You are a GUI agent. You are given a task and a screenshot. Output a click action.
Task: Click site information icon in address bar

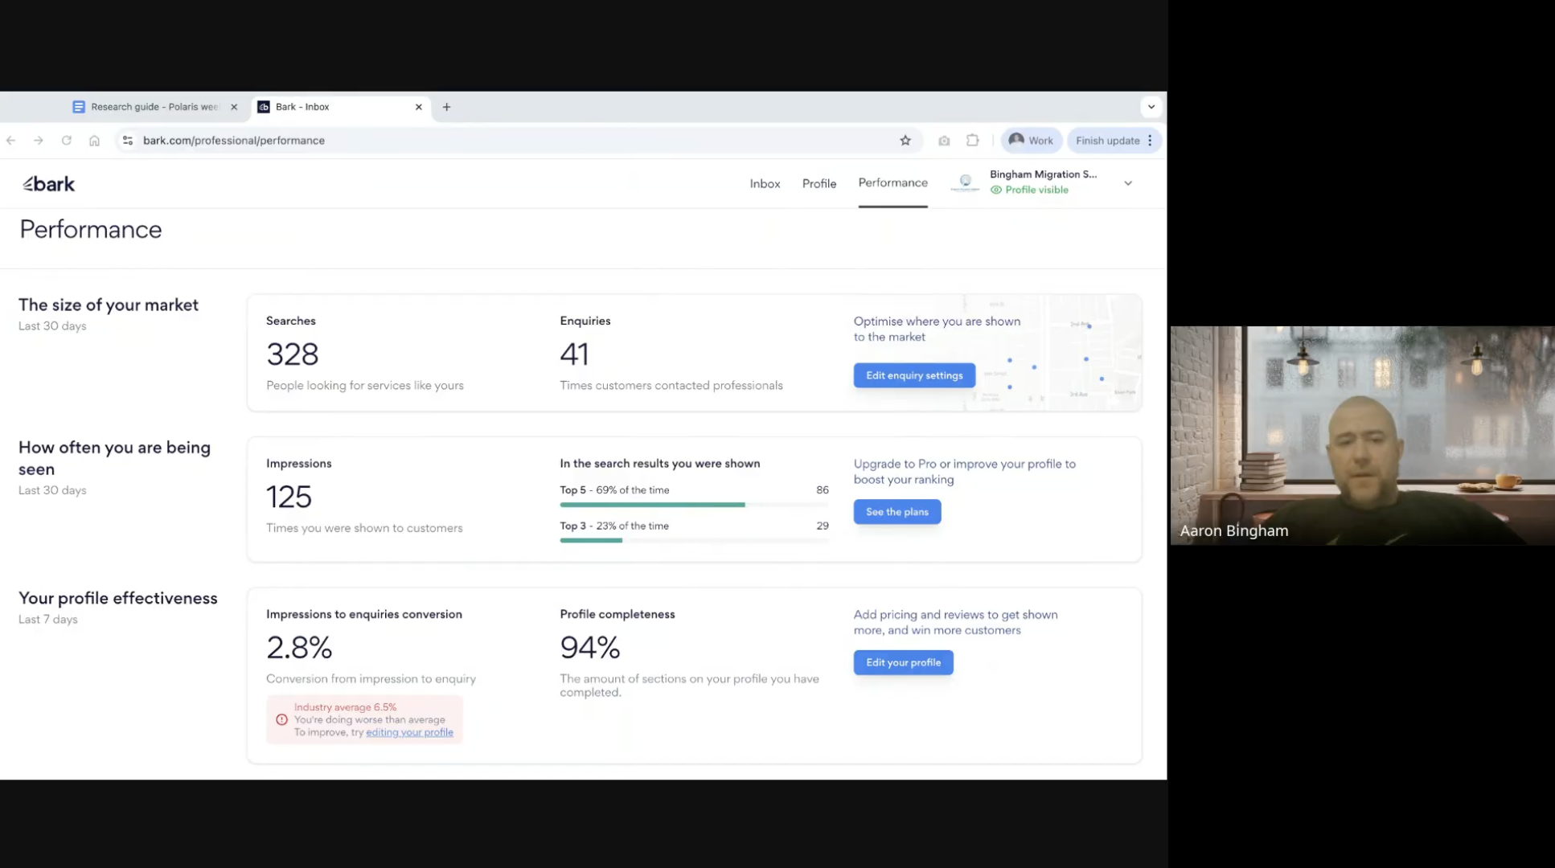pos(128,141)
